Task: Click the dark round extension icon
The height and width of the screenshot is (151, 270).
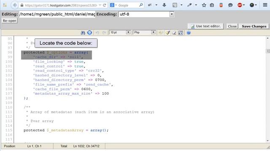Action: point(252,5)
